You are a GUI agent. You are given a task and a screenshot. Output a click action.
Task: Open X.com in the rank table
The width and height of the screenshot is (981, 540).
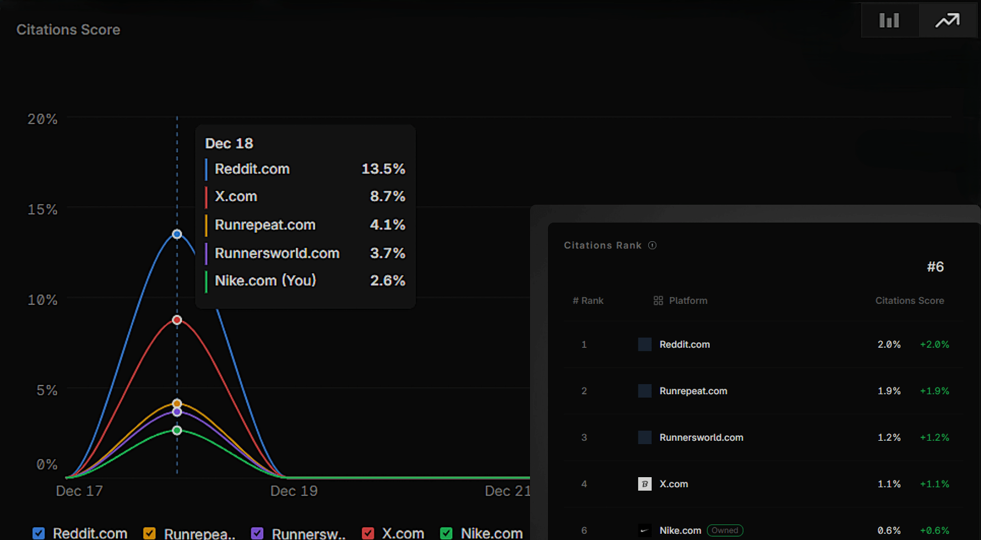click(x=674, y=484)
